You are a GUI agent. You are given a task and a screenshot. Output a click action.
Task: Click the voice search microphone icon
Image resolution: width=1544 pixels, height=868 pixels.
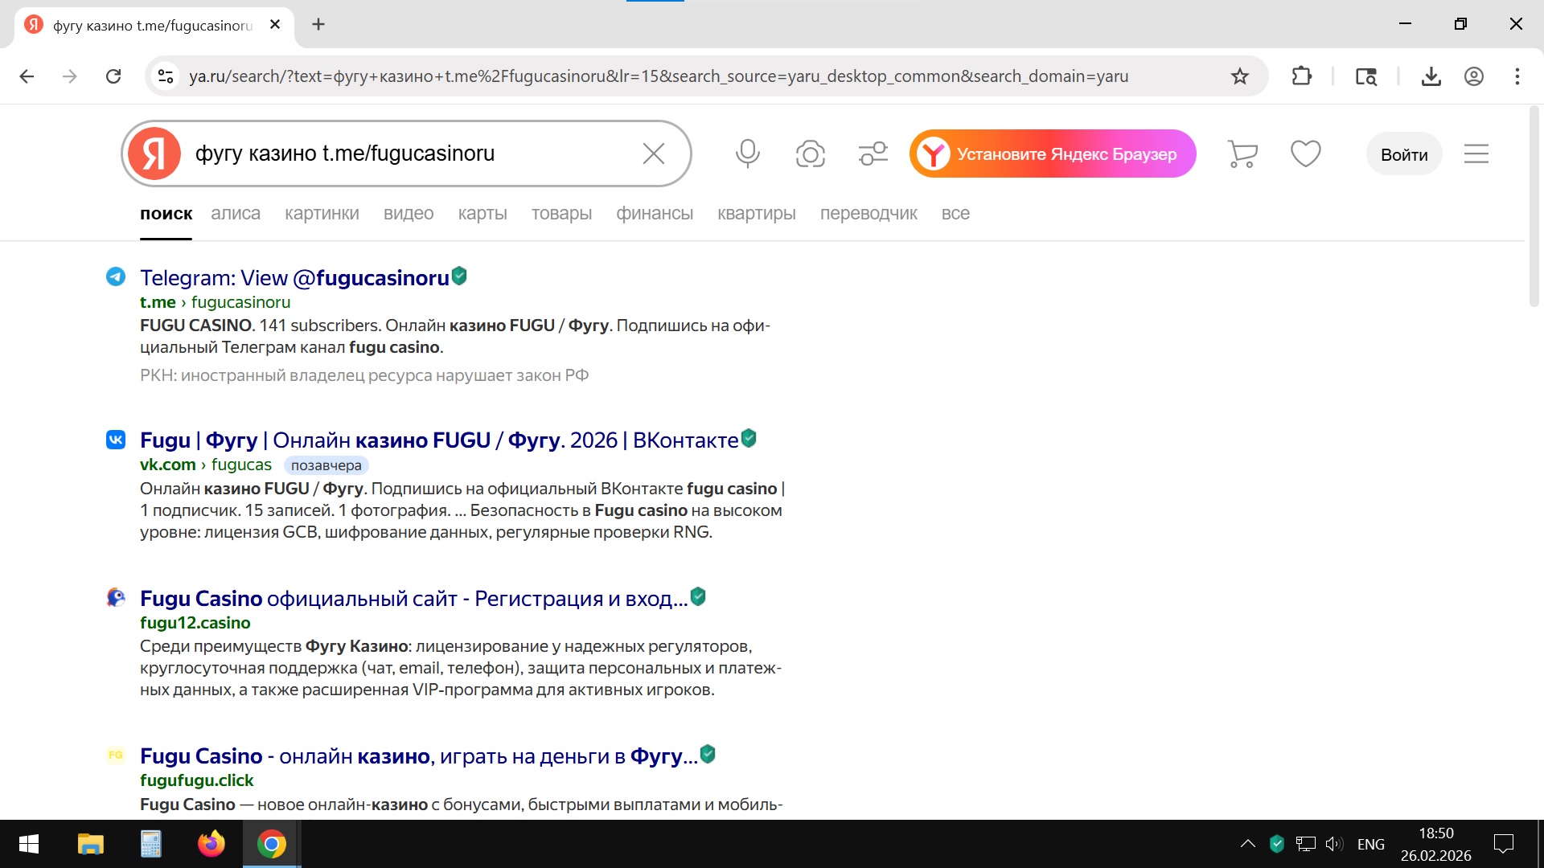747,154
